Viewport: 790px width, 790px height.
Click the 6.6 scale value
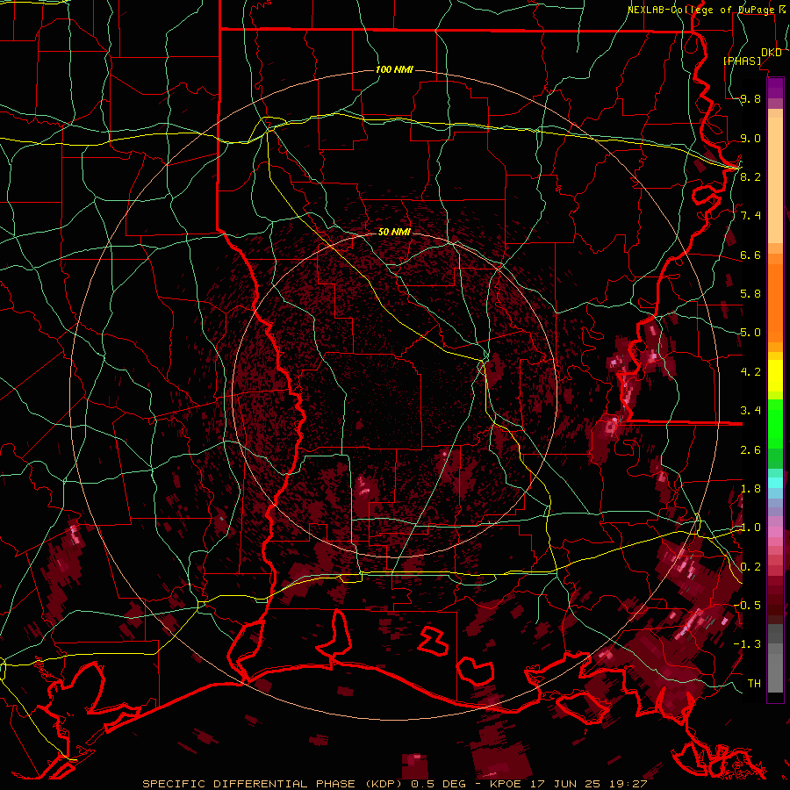(750, 255)
